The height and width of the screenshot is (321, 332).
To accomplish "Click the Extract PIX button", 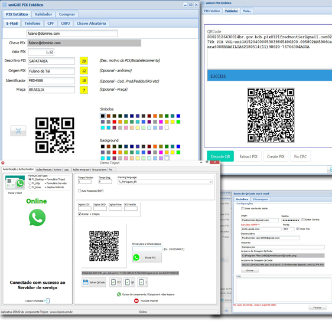I will coord(249,156).
